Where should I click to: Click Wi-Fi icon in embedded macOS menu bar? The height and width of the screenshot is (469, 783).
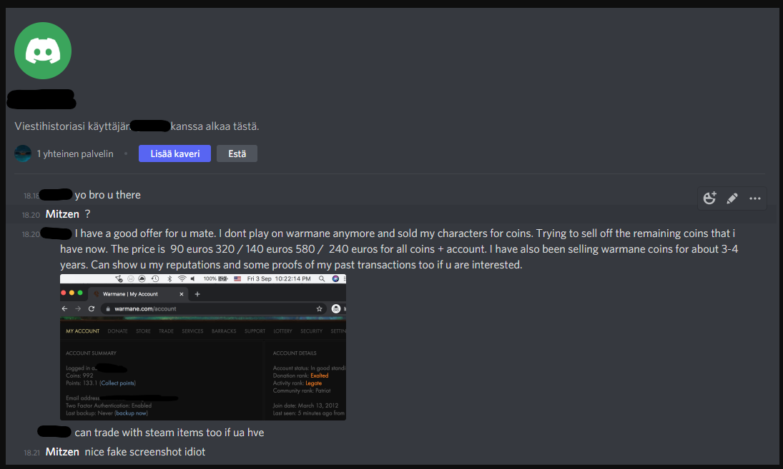tap(182, 278)
